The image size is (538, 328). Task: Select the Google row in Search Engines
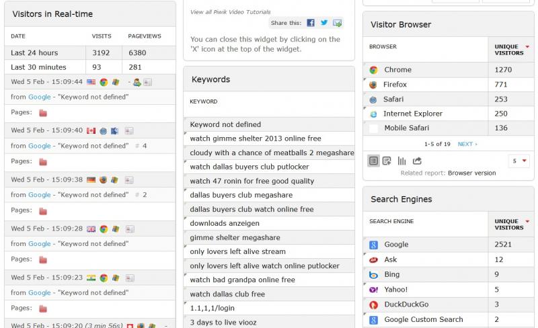tap(449, 245)
